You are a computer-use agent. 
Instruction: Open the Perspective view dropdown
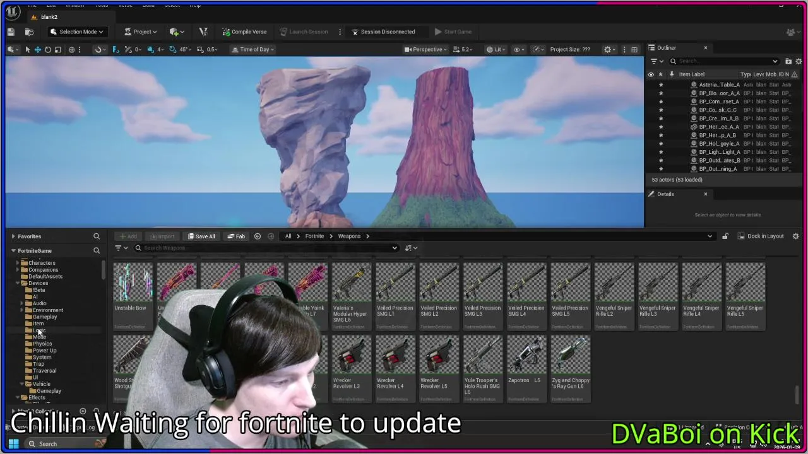click(425, 49)
